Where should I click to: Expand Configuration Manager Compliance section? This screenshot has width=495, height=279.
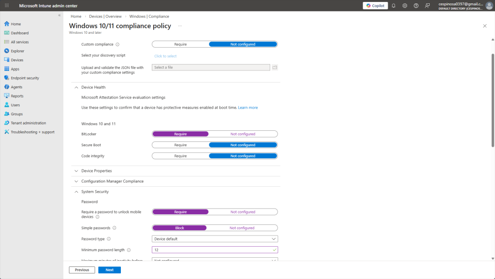point(112,181)
